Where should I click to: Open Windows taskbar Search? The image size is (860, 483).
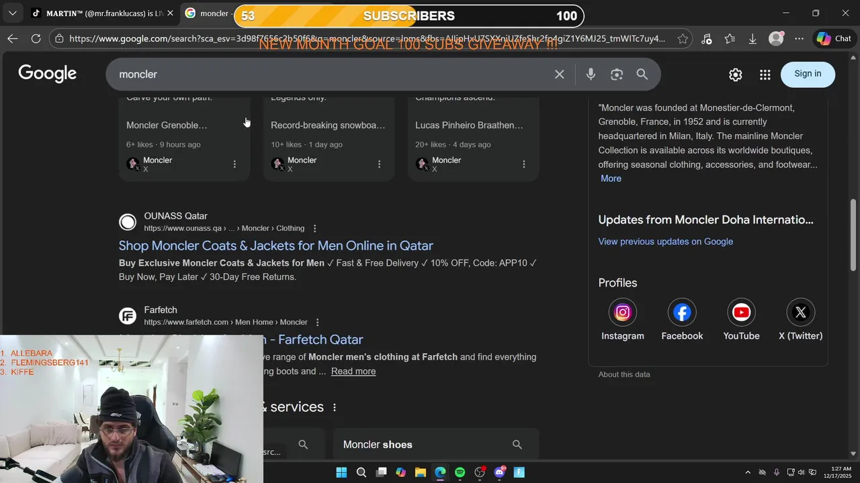click(361, 472)
